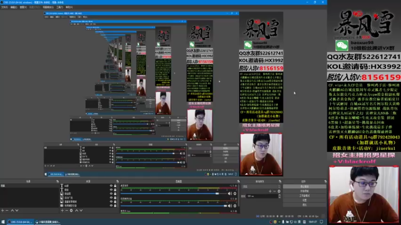The width and height of the screenshot is (401, 225).
Task: Open 桌面音频 mixer settings gear
Action: 235,193
